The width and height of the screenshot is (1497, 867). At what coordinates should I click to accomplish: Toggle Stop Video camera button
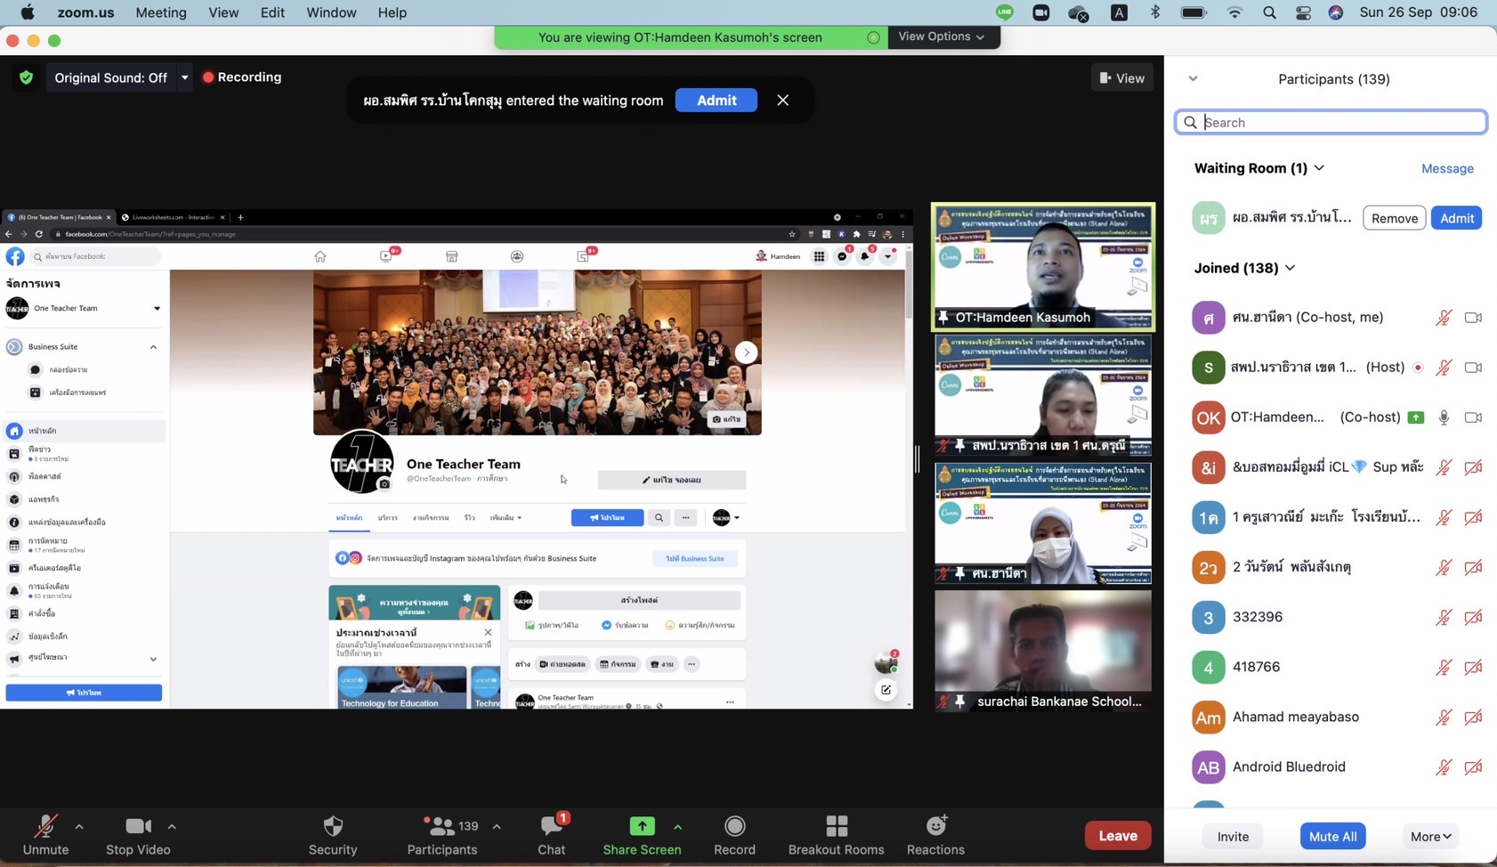[x=138, y=827]
